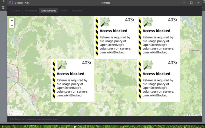
Task: Click the status text 'Prêt. Calcul des suggestions'
Action: tap(34, 119)
